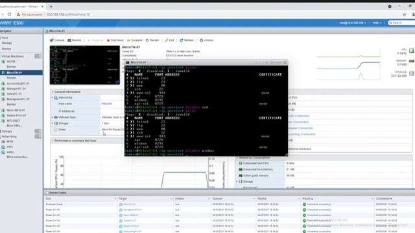Open Monitor under Host in navigator
The width and height of the screenshot is (415, 233).
tap(6, 49)
